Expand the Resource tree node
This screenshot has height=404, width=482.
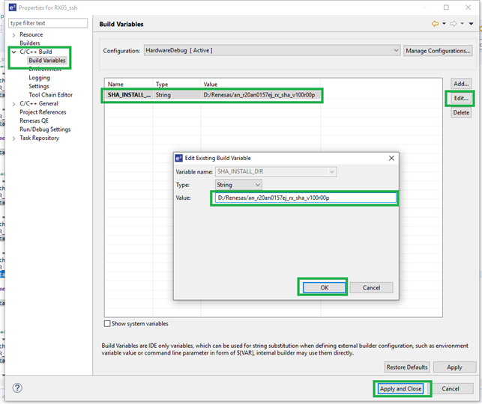(x=13, y=34)
